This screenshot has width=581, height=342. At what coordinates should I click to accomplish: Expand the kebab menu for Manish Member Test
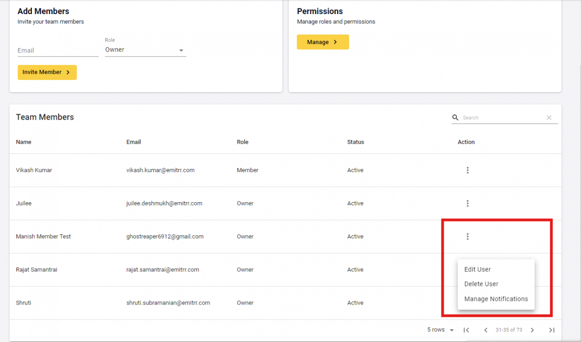pyautogui.click(x=467, y=236)
